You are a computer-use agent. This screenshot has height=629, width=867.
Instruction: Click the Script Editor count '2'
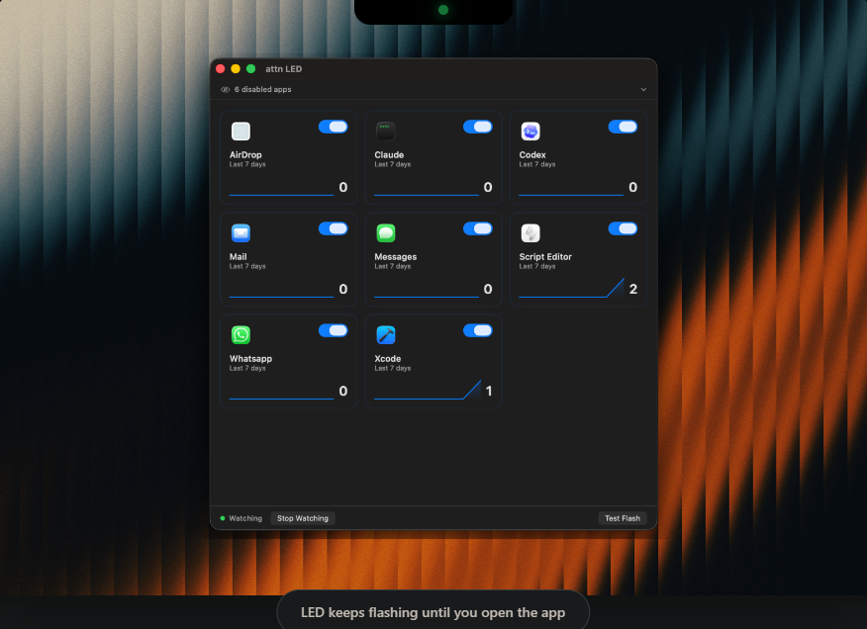coord(633,289)
